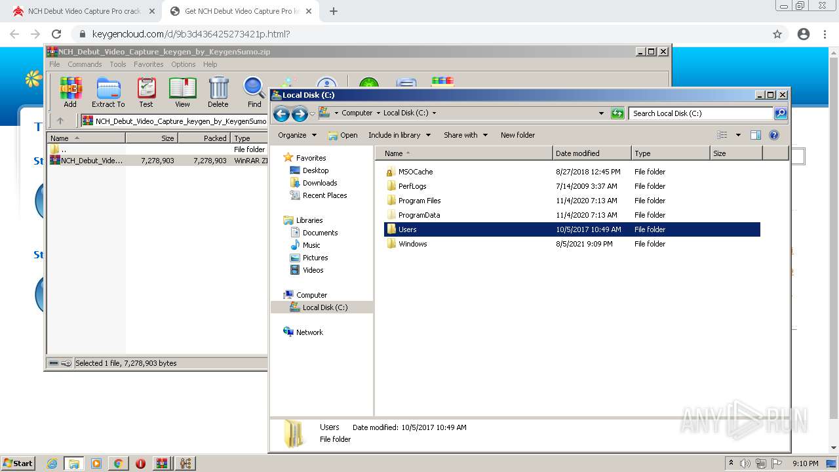This screenshot has height=472, width=839.
Task: Click the New folder button
Action: [x=518, y=135]
